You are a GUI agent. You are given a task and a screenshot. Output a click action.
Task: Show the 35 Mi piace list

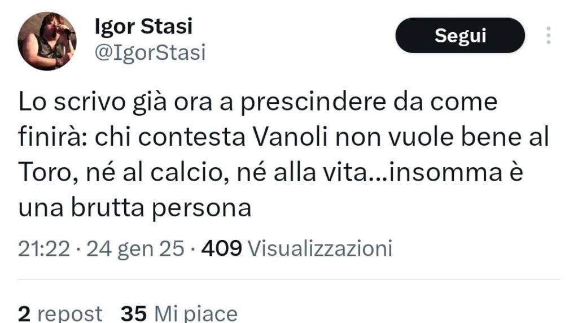coord(179,314)
